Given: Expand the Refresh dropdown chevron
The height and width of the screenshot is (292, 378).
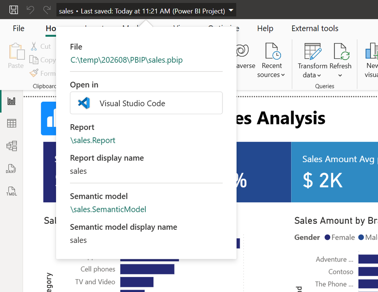Looking at the screenshot, I should [x=340, y=75].
